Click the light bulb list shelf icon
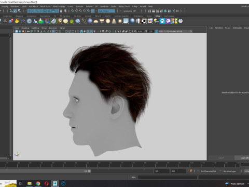 pyautogui.click(x=156, y=21)
